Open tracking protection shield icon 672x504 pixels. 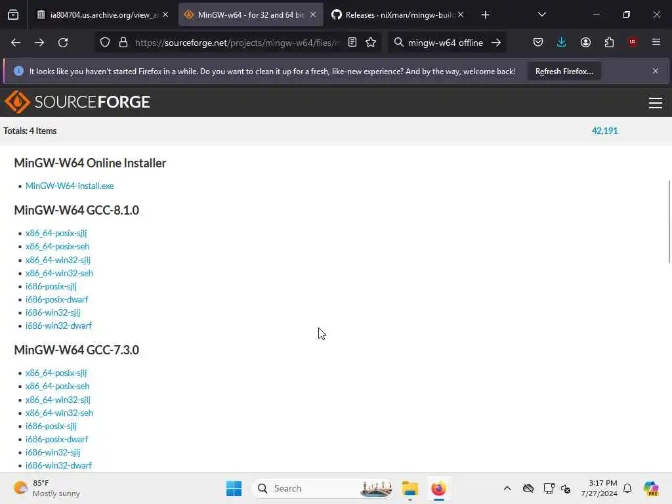tap(105, 43)
